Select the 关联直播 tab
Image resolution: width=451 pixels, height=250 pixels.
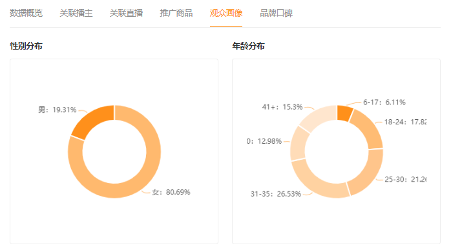click(x=126, y=13)
